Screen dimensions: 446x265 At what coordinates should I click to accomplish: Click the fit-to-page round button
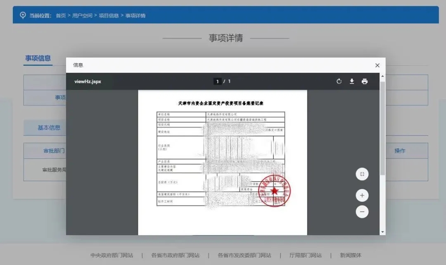click(362, 174)
